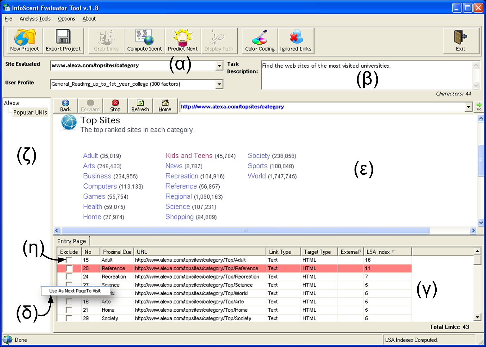Viewport: 486px width, 347px height.
Task: Check Exclude for the Home row
Action: click(x=69, y=310)
